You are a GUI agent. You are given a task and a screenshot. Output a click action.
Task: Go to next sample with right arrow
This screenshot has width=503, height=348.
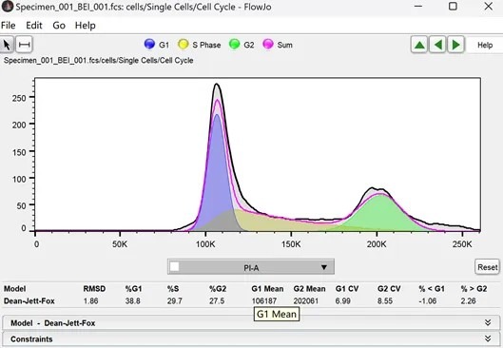[455, 45]
